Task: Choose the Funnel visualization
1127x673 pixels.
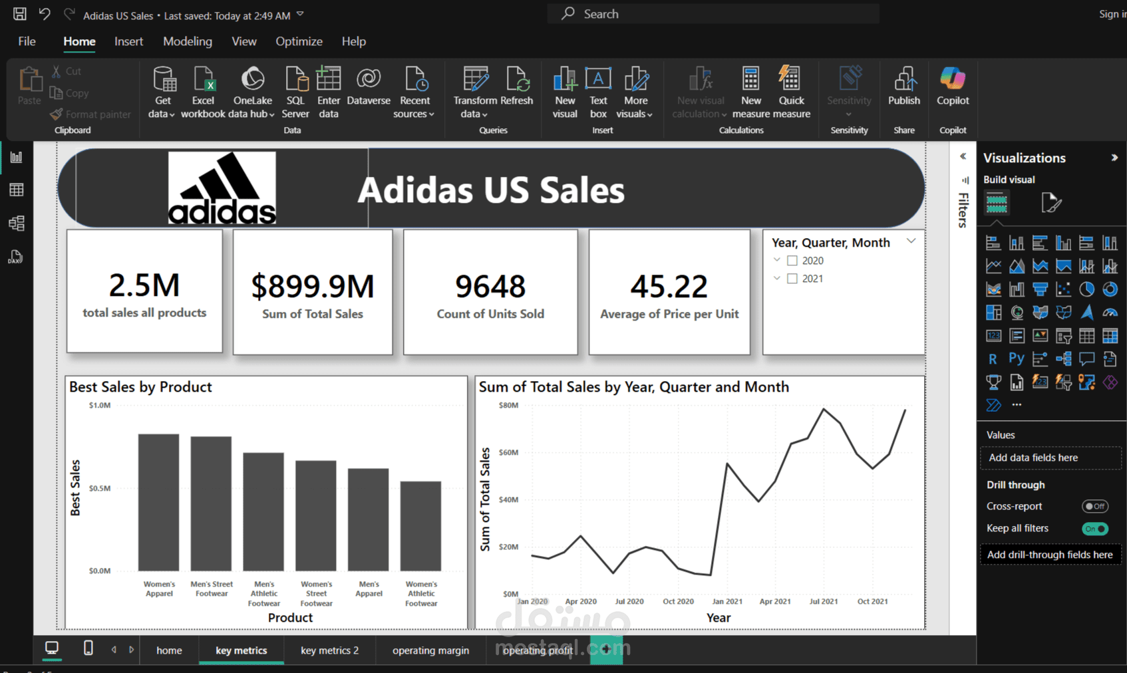Action: coord(1040,289)
